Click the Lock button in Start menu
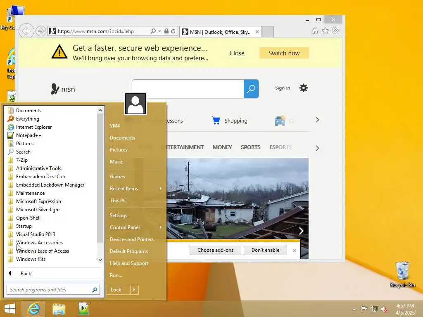423x317 pixels. (x=119, y=290)
